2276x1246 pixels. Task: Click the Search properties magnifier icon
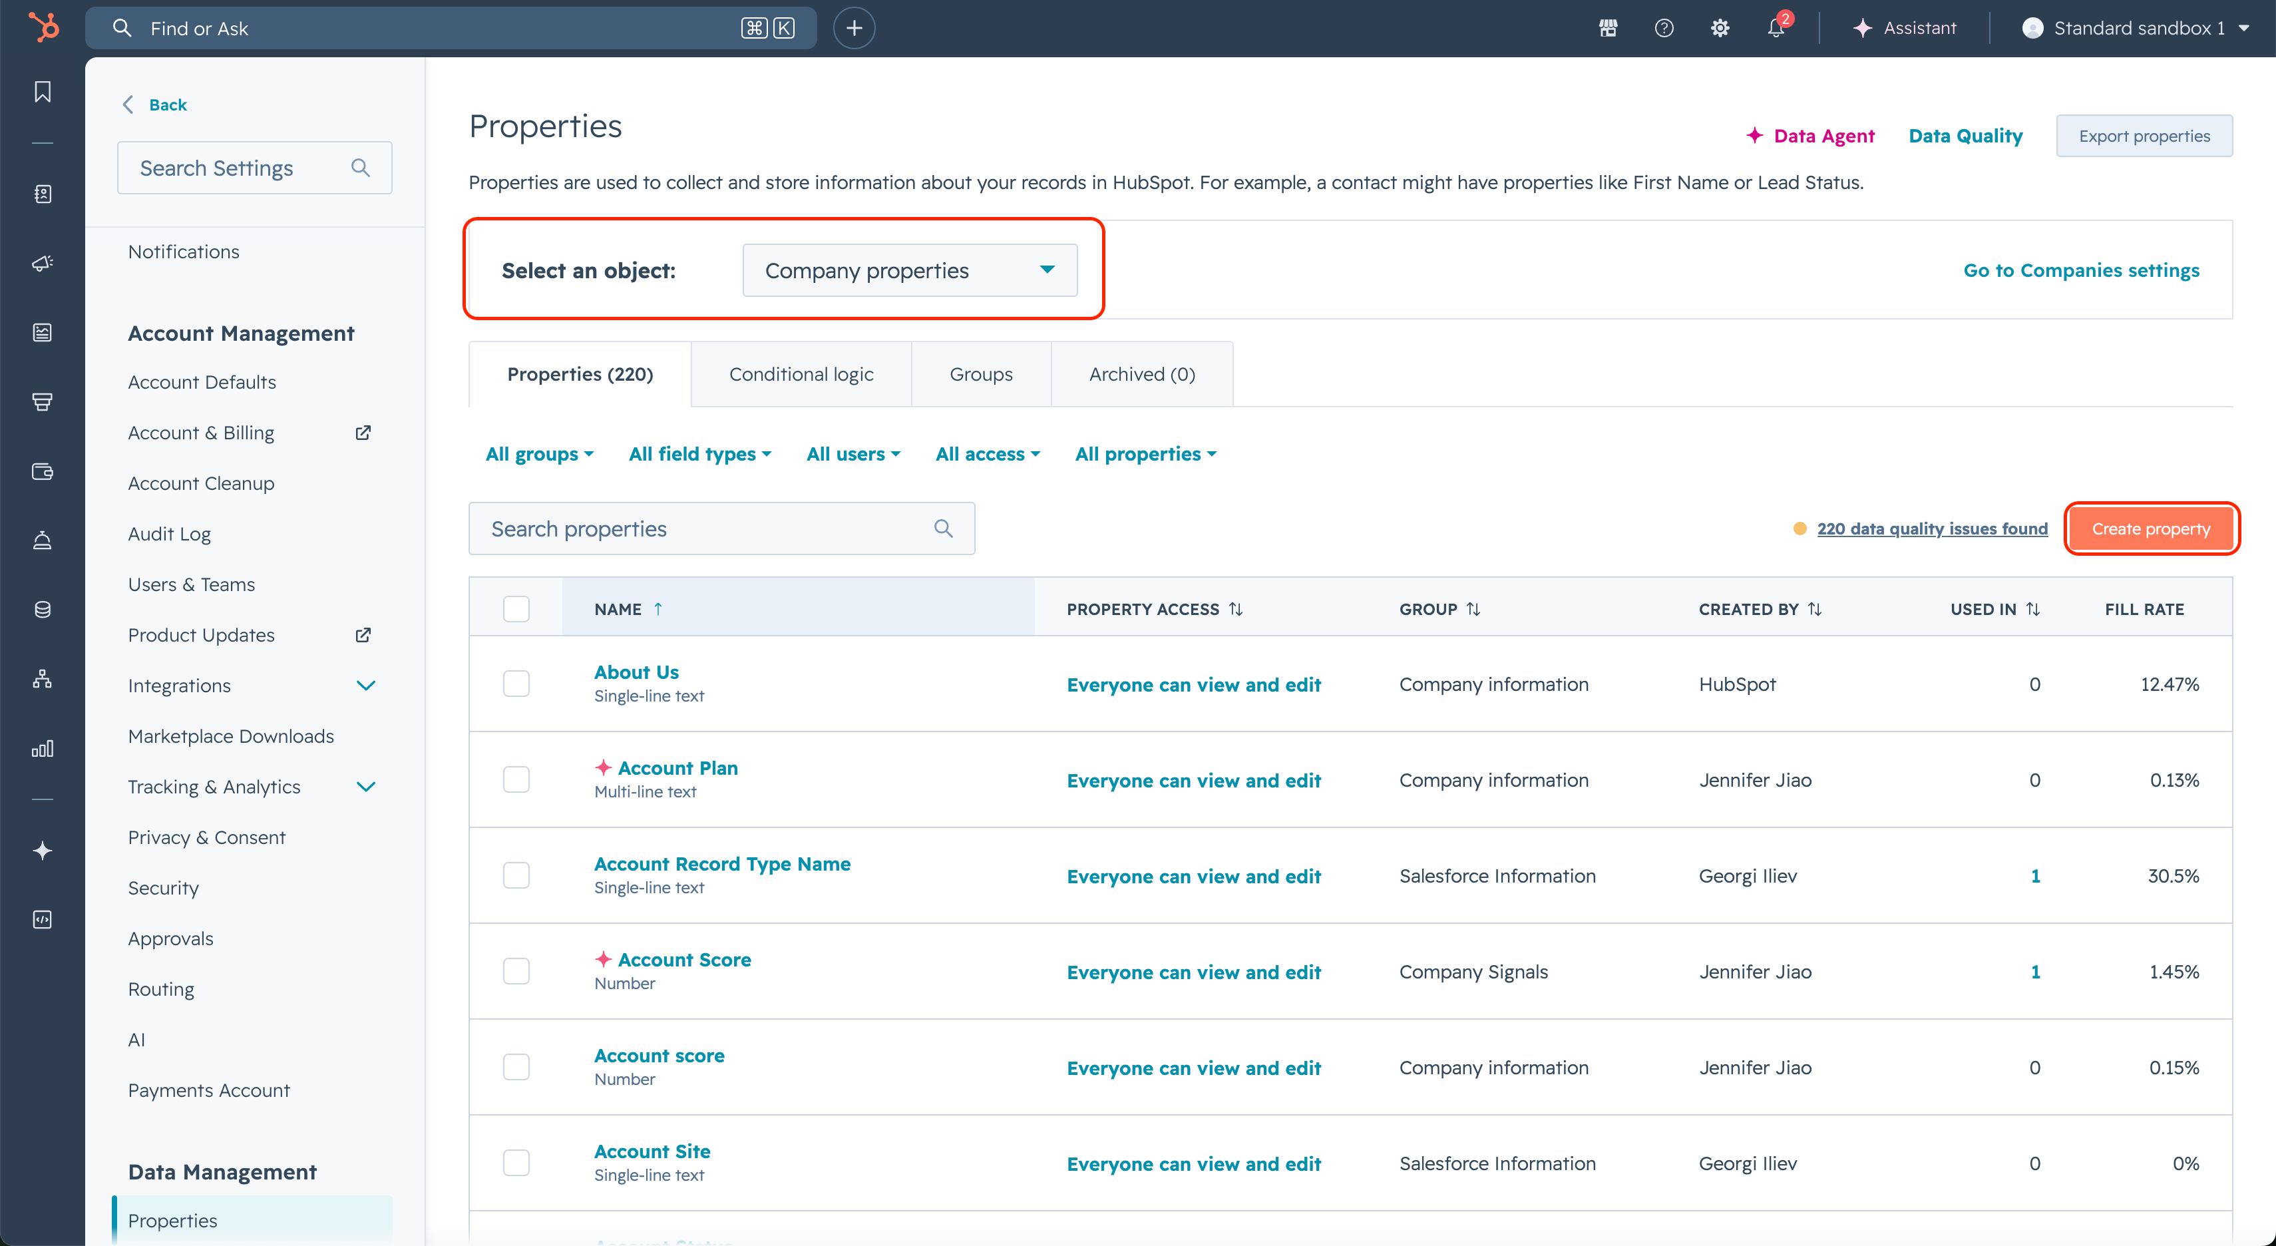coord(943,528)
